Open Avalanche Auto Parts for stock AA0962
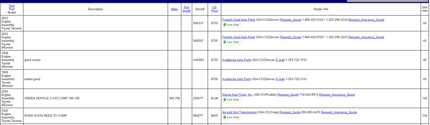Image resolution: width=430 pixels, height=125 pixels. pos(237,60)
